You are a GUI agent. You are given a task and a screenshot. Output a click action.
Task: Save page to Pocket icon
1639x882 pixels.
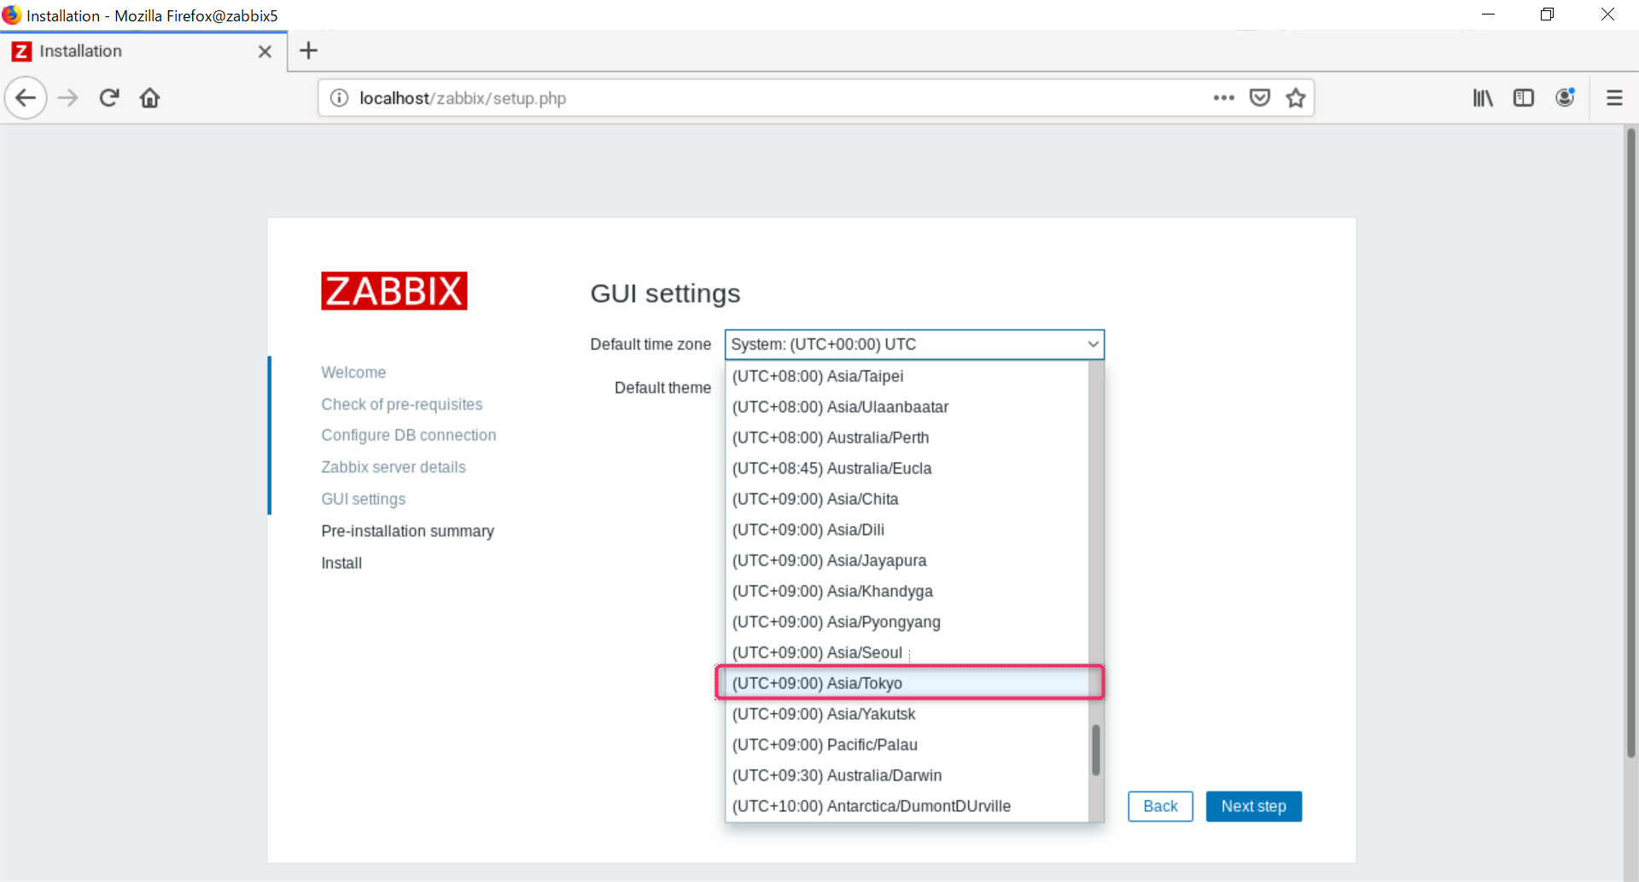[1260, 98]
